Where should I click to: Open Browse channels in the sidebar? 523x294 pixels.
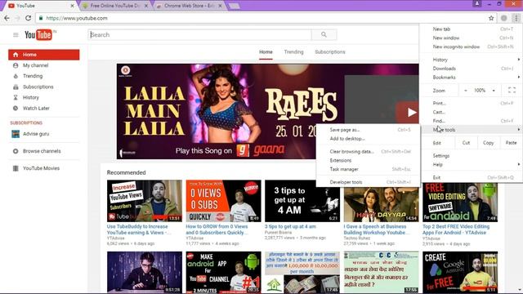[42, 151]
